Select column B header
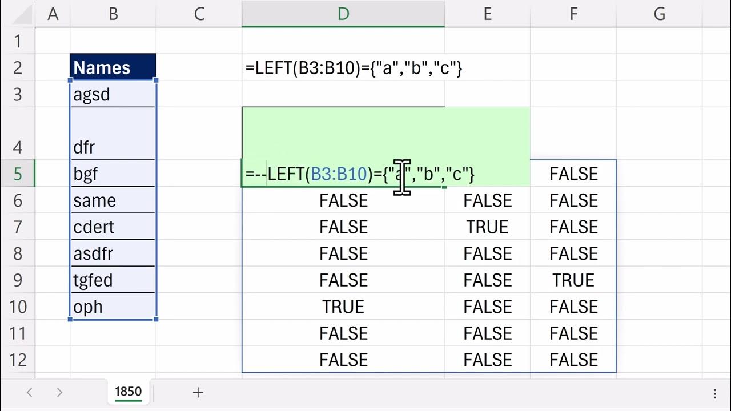 point(113,14)
